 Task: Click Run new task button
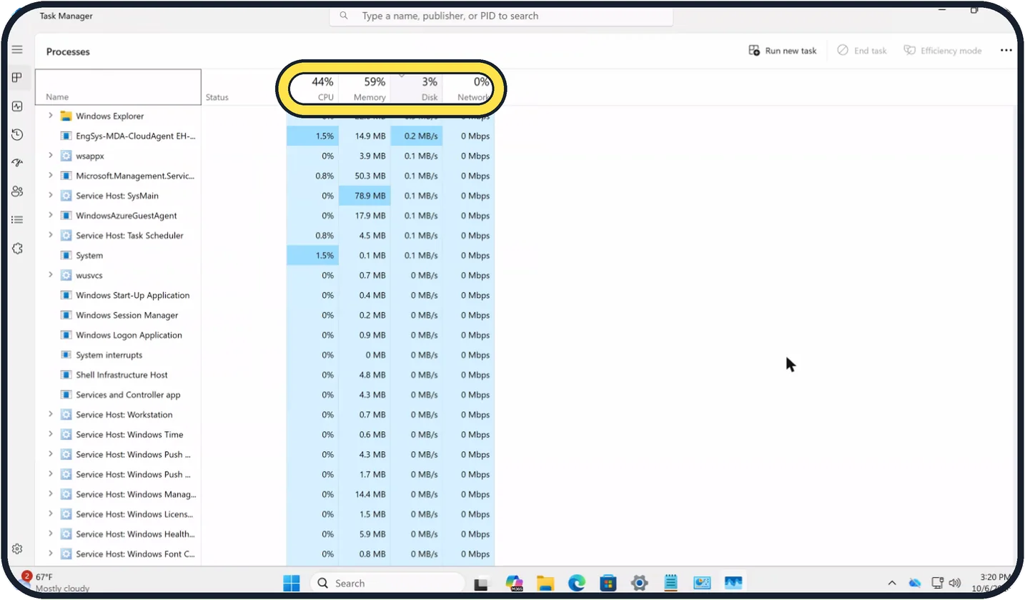pyautogui.click(x=782, y=51)
